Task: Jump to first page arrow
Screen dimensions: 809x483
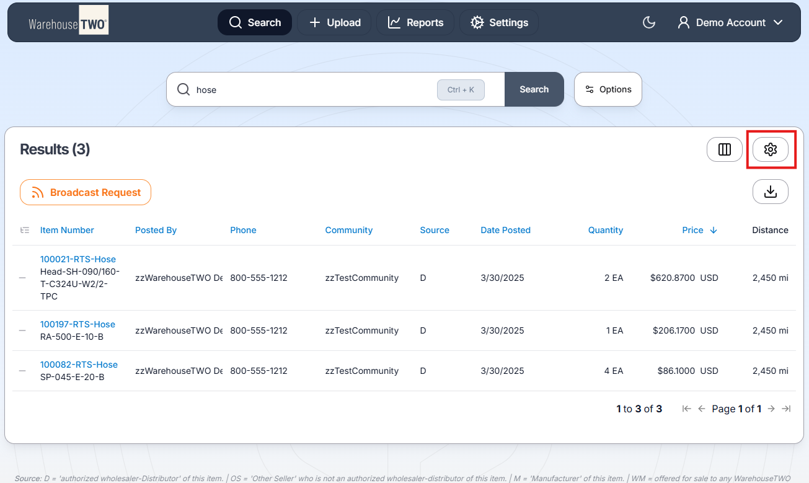Action: point(686,409)
